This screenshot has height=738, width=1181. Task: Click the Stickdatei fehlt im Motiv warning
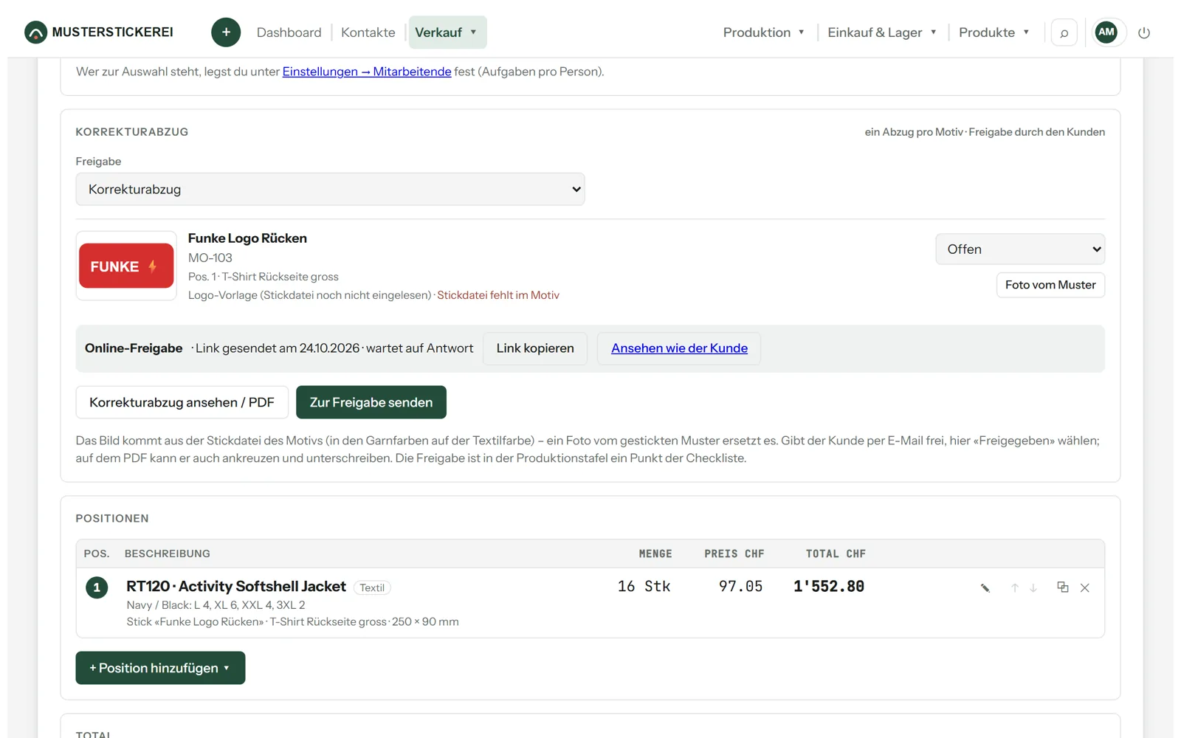pyautogui.click(x=498, y=295)
